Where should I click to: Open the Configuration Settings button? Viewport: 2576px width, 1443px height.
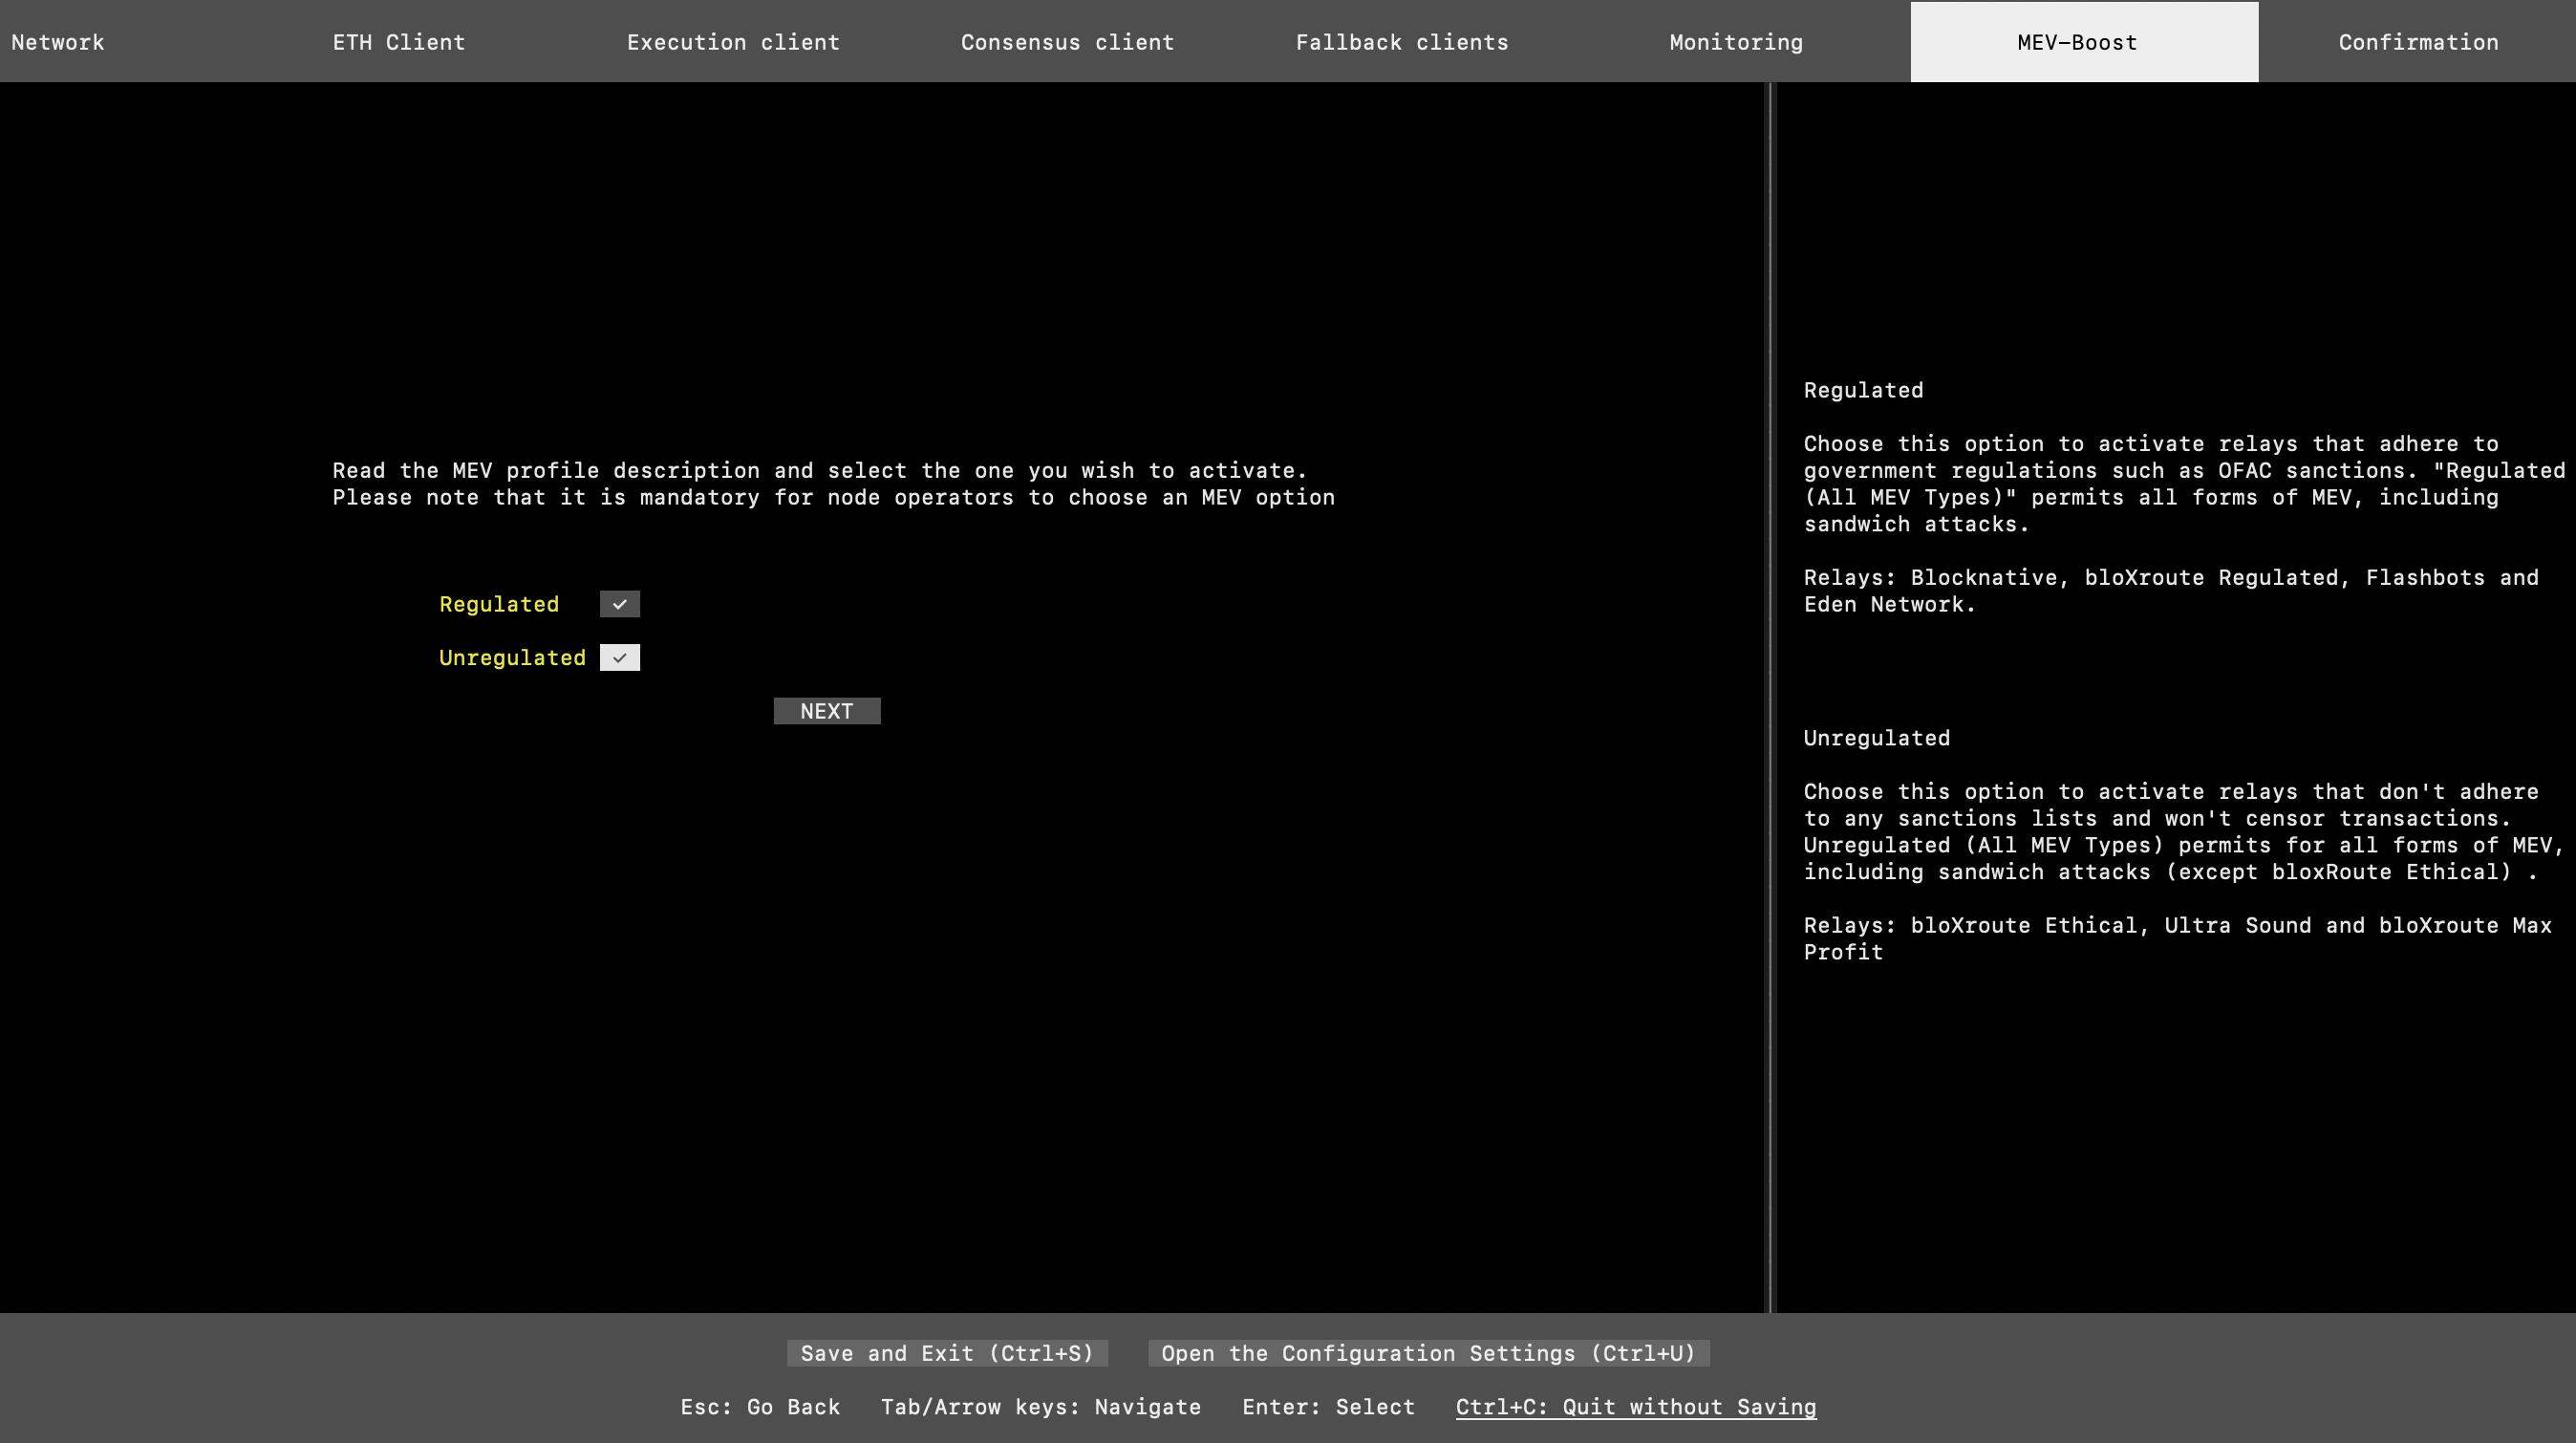tap(1428, 1353)
